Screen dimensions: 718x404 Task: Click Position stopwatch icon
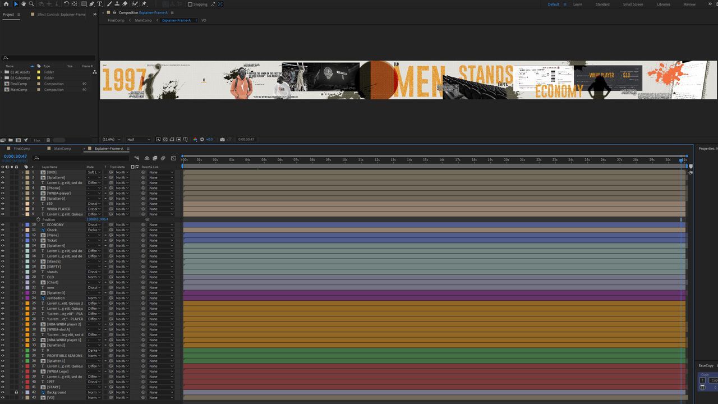[x=38, y=219]
